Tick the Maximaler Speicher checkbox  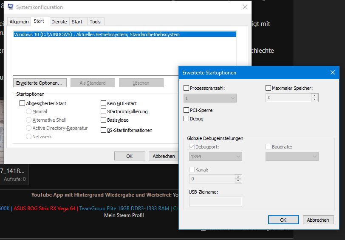point(268,88)
